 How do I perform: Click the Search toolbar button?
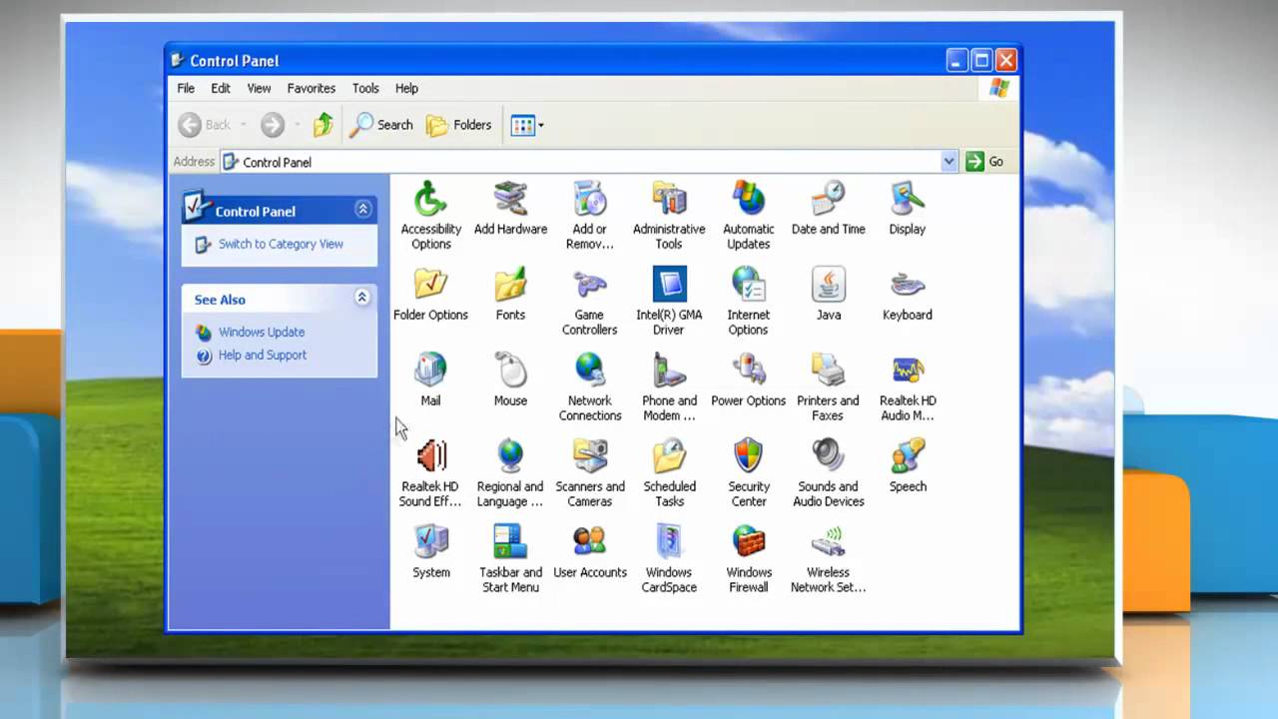pos(381,125)
